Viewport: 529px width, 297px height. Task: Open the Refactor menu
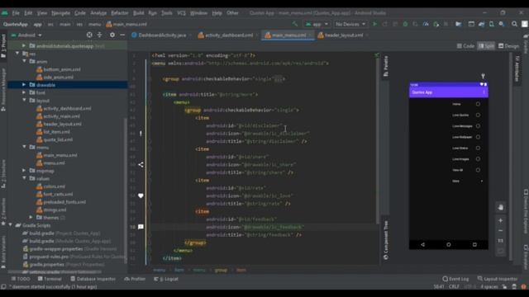point(119,13)
